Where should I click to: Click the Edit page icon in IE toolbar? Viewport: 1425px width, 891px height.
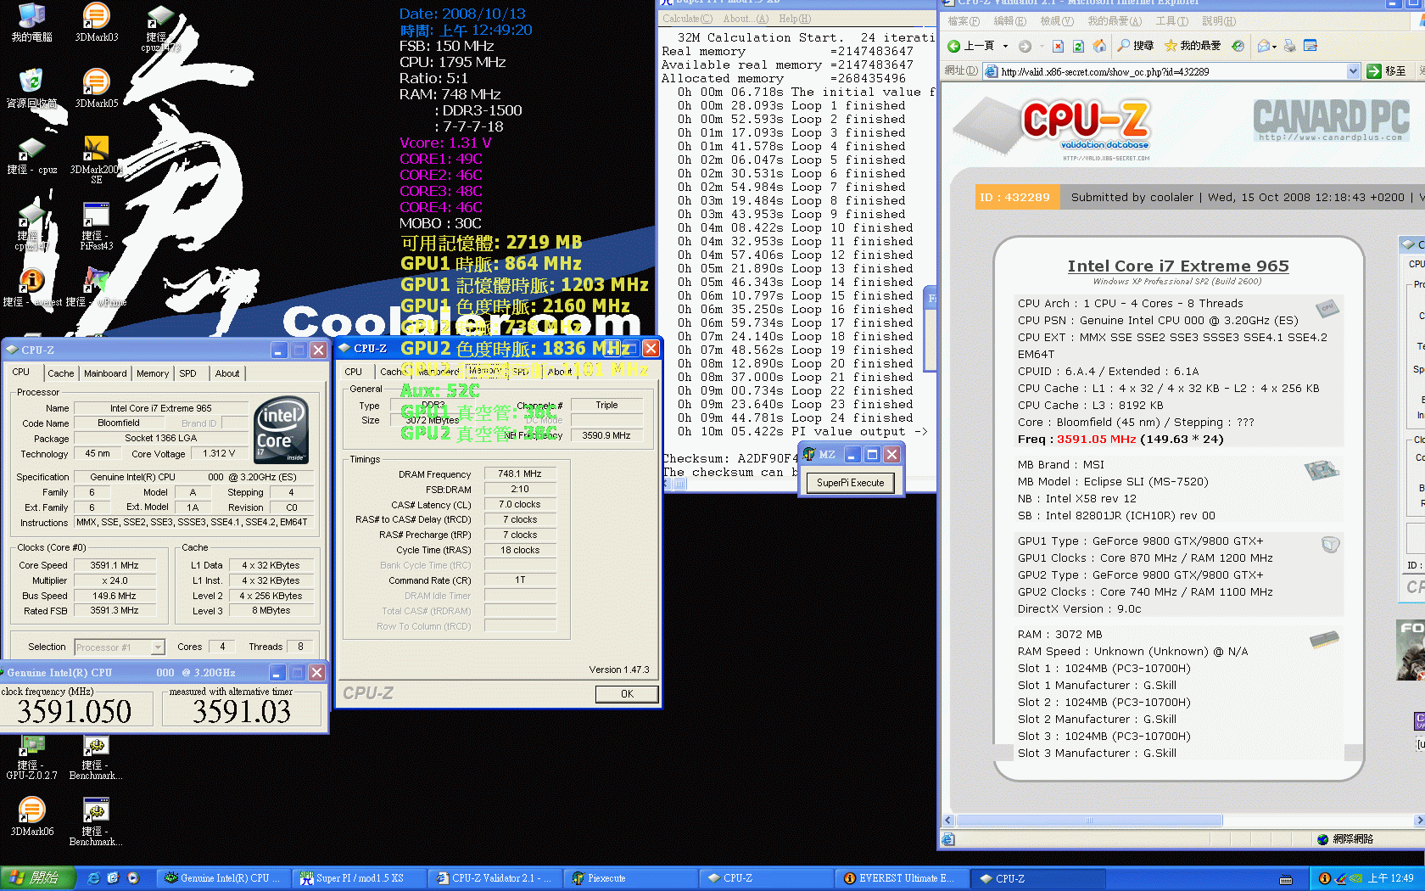pyautogui.click(x=1310, y=46)
